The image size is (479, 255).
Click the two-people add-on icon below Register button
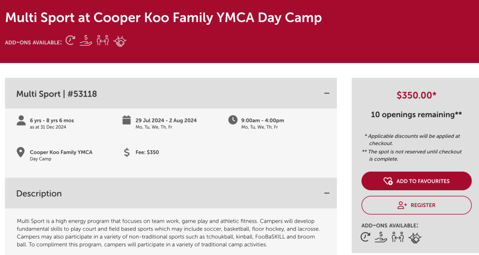point(398,237)
